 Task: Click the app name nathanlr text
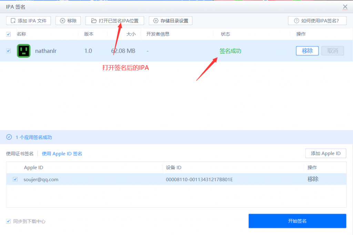(46, 51)
